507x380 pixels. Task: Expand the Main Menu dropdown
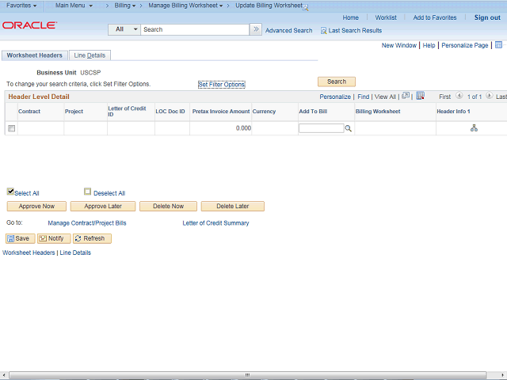[74, 6]
